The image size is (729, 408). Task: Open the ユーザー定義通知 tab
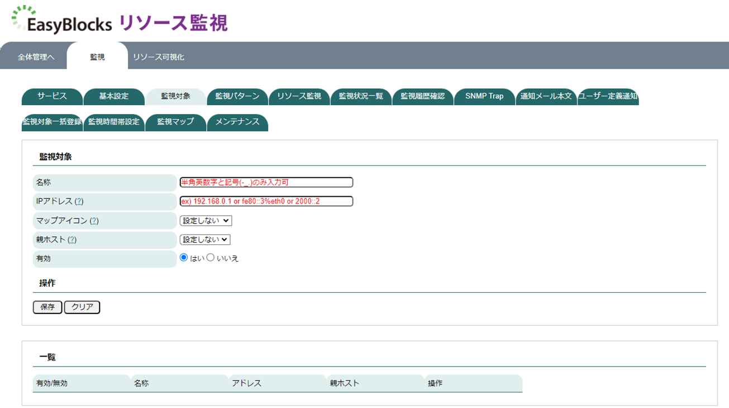pyautogui.click(x=608, y=96)
